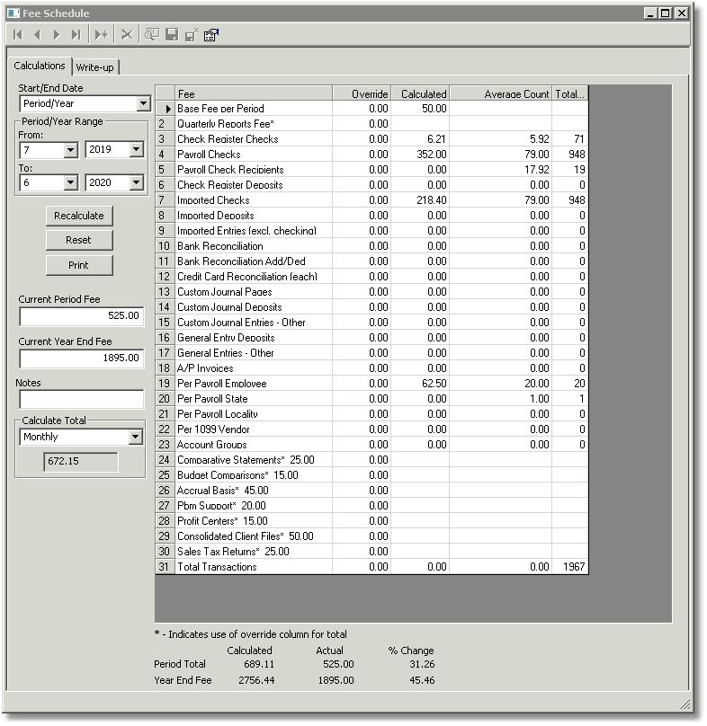Viewport: 707px width, 726px height.
Task: Delete record using X toolbar icon
Action: [x=127, y=35]
